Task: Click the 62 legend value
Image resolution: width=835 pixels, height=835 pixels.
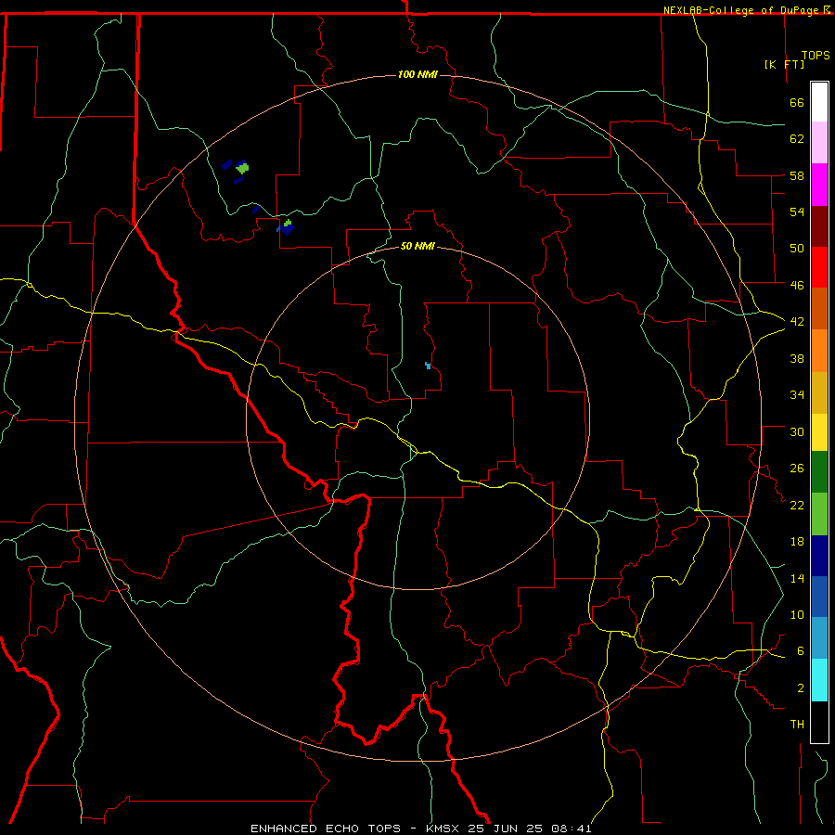Action: click(x=797, y=138)
